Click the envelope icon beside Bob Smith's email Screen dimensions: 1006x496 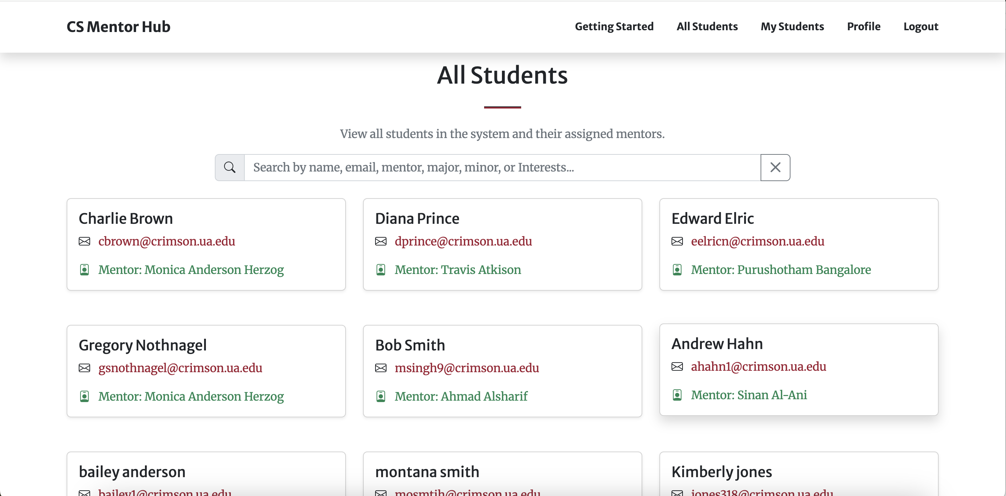point(380,368)
